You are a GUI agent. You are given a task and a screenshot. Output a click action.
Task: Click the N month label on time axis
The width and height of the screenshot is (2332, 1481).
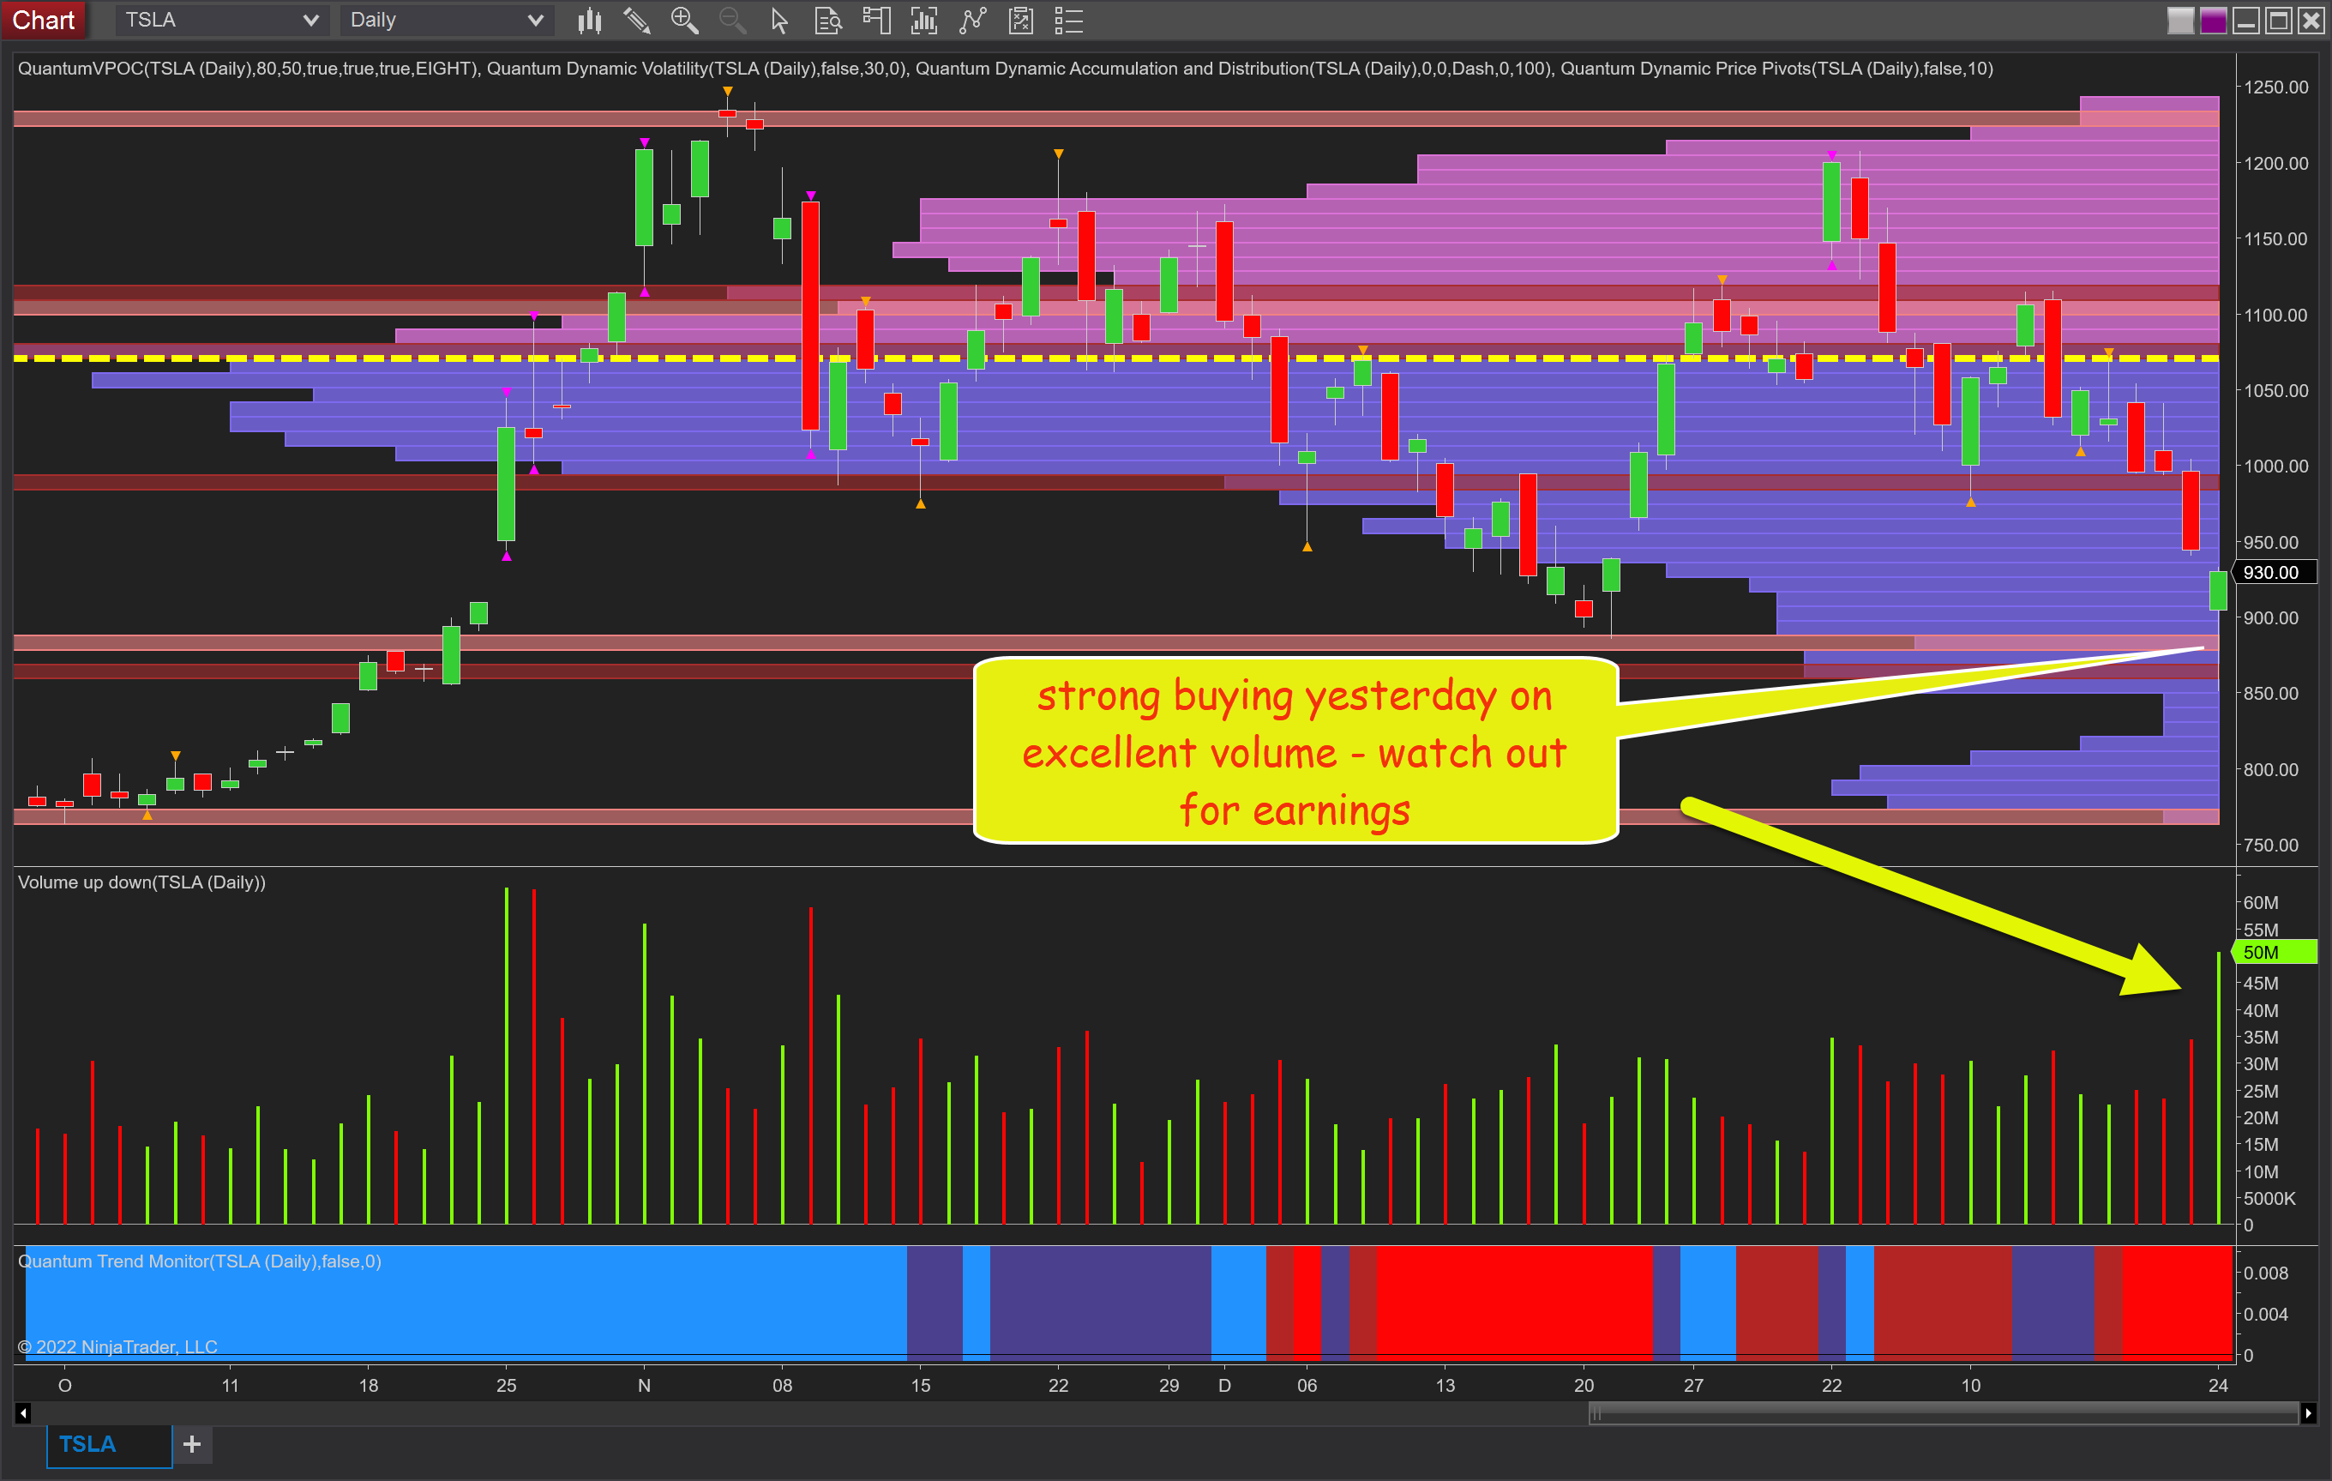[644, 1385]
